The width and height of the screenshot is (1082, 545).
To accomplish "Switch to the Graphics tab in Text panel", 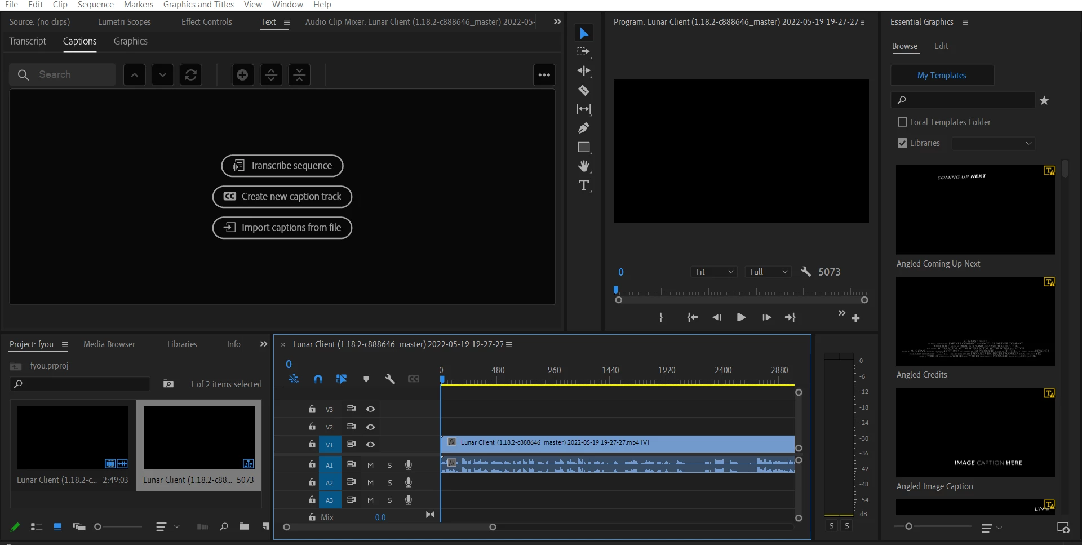I will pyautogui.click(x=131, y=41).
